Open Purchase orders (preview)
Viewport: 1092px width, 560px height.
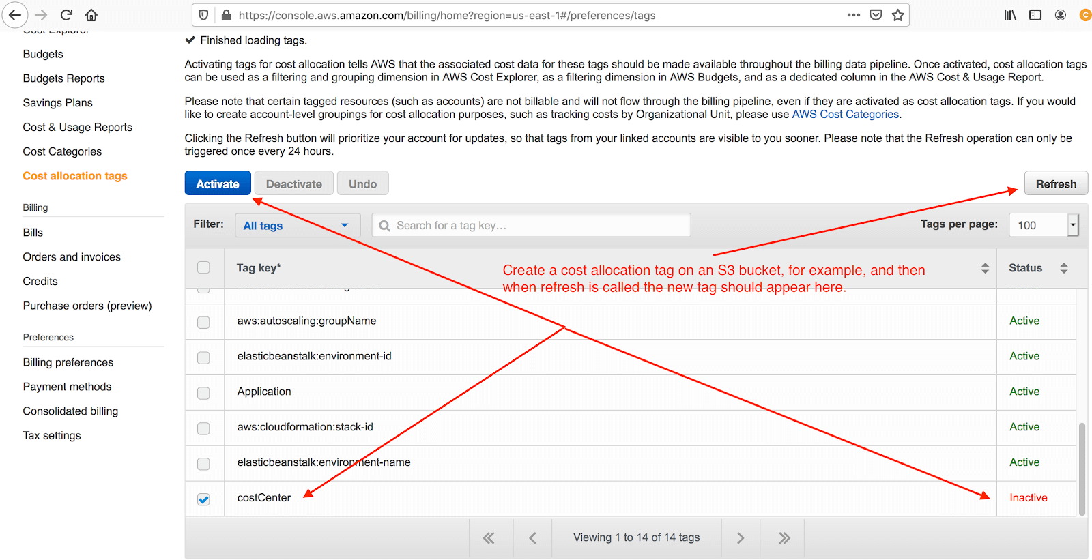pos(87,306)
